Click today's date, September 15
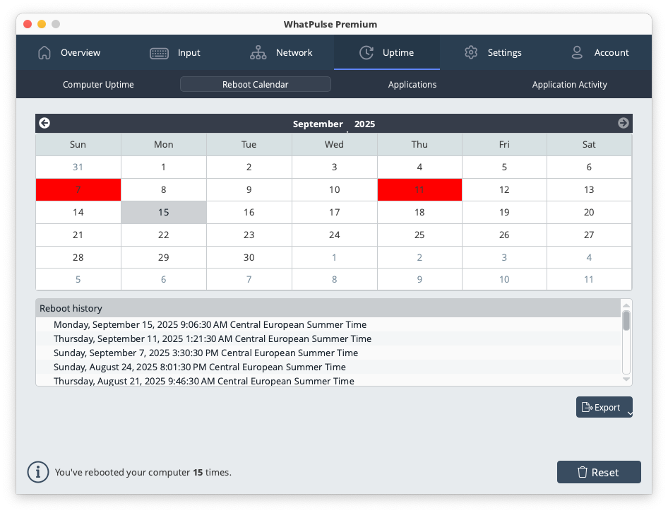 click(x=163, y=212)
